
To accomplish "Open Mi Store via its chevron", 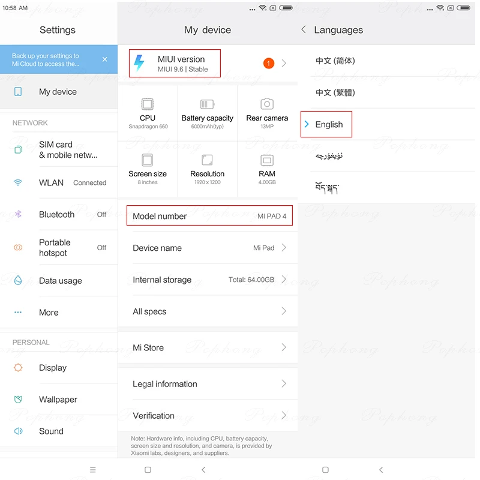I will click(x=284, y=347).
